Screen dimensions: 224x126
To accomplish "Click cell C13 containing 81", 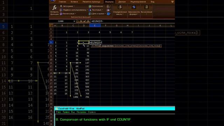I will click(x=73, y=70).
